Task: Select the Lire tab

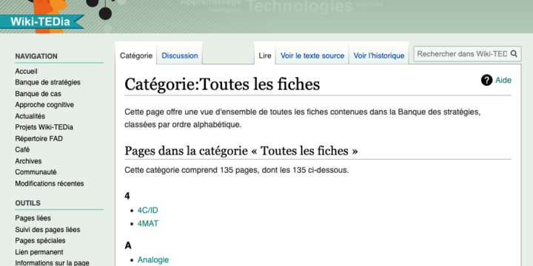Action: coord(265,55)
